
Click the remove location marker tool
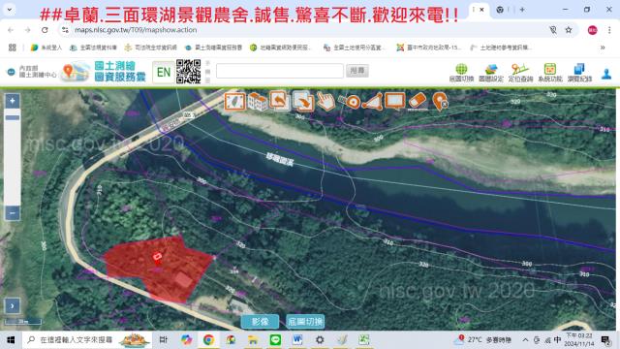440,102
